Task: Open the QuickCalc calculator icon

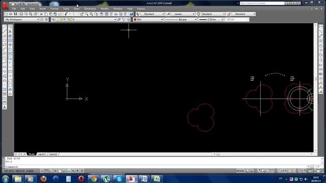Action: tap(125, 14)
